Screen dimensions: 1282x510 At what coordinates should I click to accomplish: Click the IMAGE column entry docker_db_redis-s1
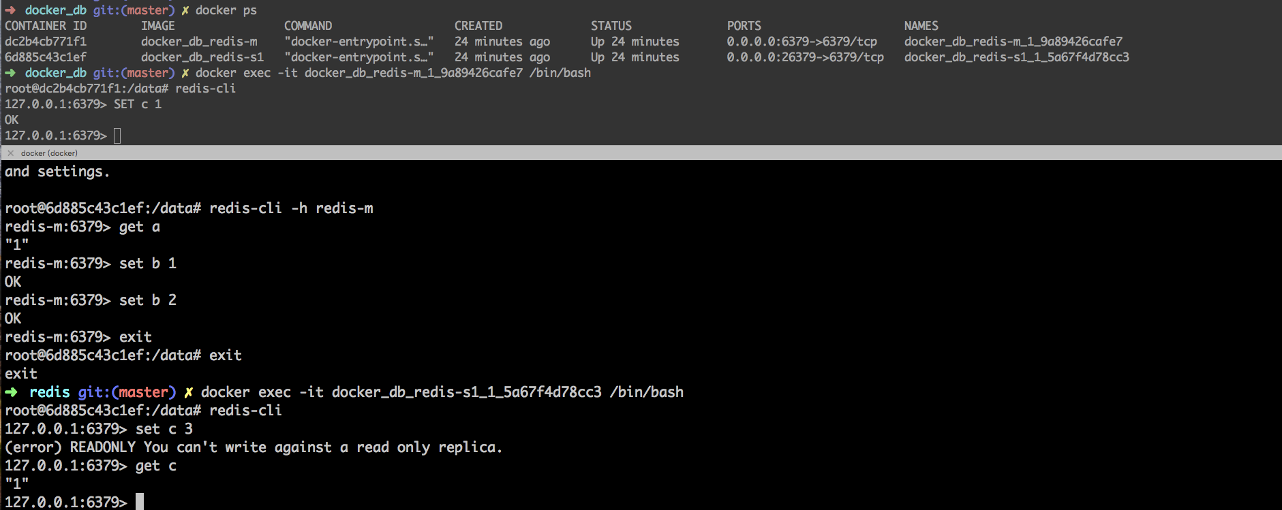pyautogui.click(x=202, y=57)
